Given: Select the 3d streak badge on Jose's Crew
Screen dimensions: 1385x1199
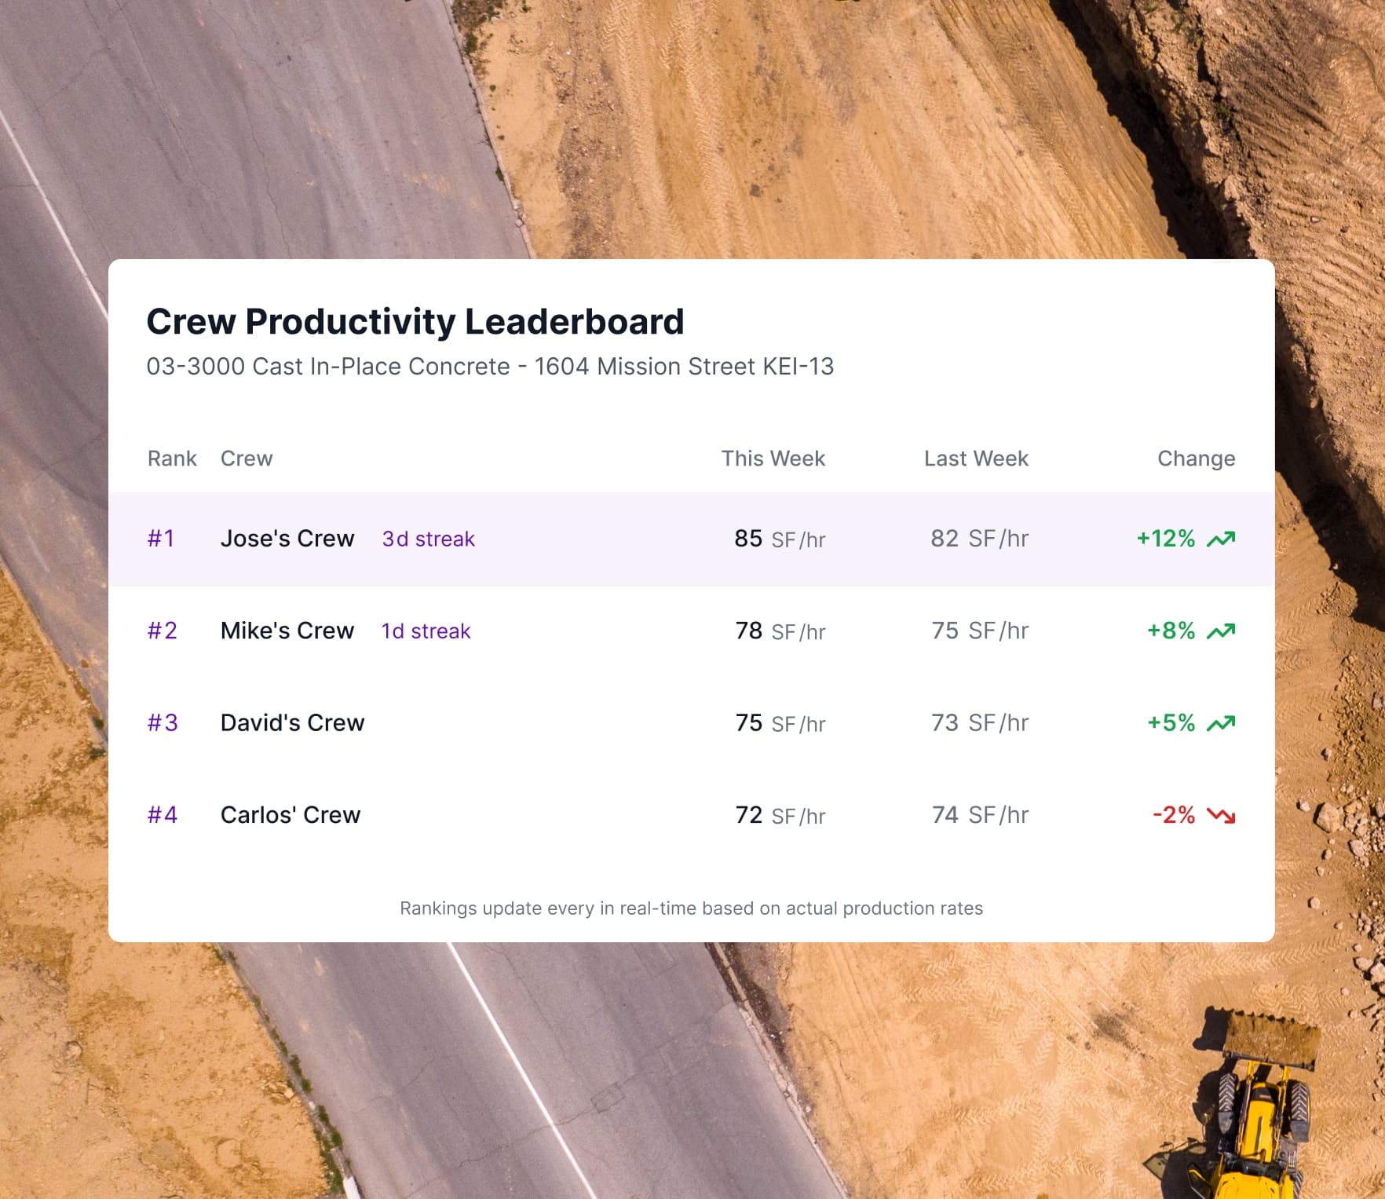Looking at the screenshot, I should click(x=427, y=539).
